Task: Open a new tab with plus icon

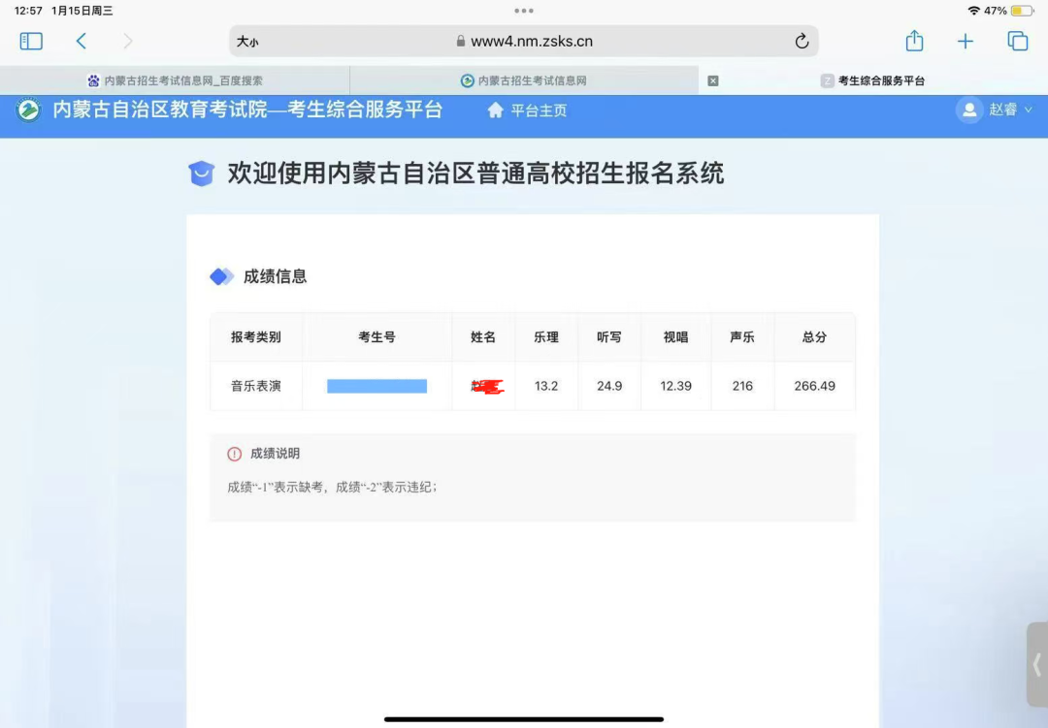Action: (966, 41)
